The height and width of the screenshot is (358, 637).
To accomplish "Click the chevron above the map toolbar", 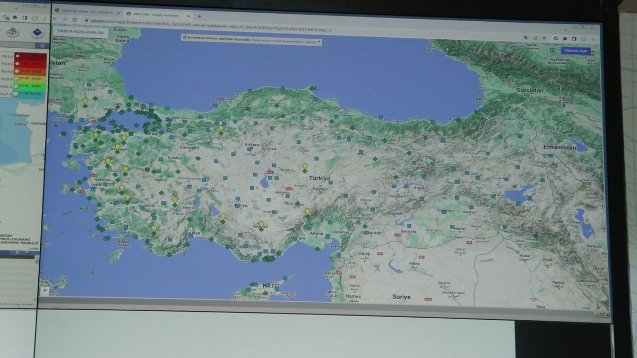I will [565, 30].
